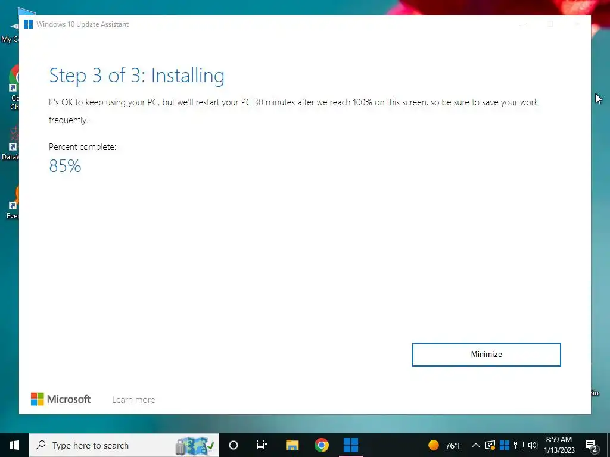Open Google Chrome from the taskbar

pos(321,445)
